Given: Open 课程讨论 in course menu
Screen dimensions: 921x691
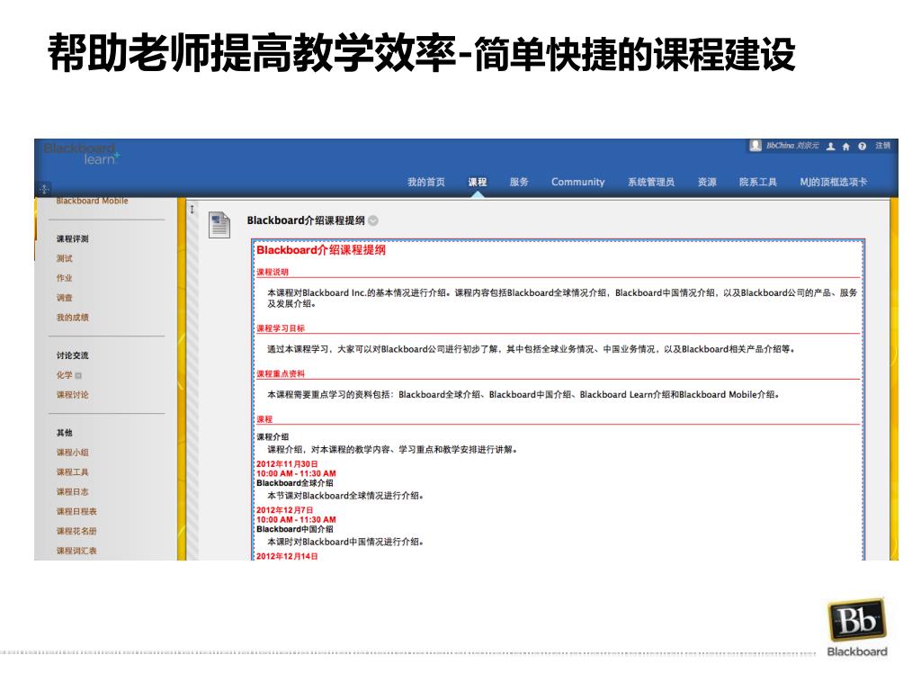Looking at the screenshot, I should coord(73,395).
